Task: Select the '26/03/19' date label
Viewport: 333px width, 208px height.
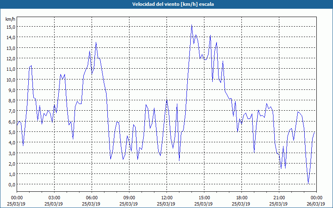Action: 316,204
